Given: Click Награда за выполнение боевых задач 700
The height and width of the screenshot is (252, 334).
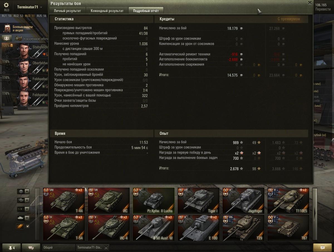Looking at the screenshot, I should pos(236,158).
